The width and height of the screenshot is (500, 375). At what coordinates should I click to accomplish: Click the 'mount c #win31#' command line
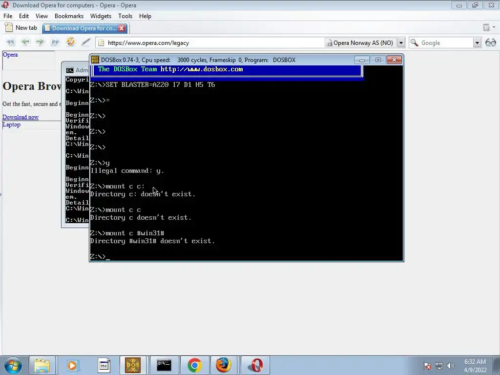[127, 233]
